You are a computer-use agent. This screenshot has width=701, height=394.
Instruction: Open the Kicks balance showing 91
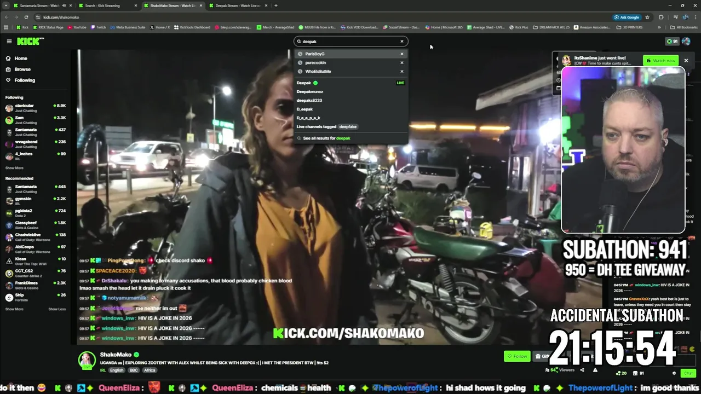[671, 41]
